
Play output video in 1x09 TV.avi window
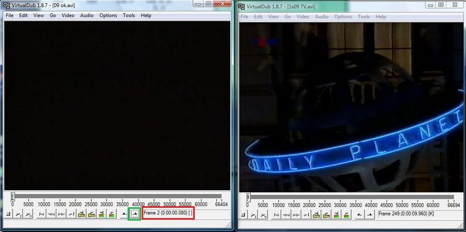pos(263,214)
